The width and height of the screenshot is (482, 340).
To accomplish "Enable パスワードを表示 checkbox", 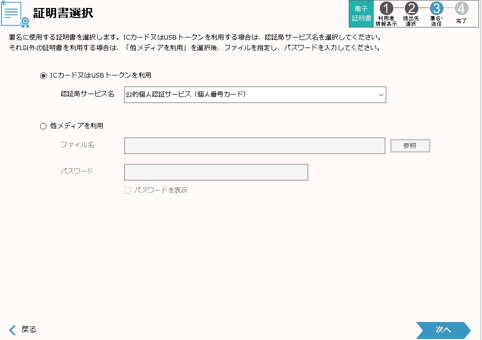I will click(127, 190).
